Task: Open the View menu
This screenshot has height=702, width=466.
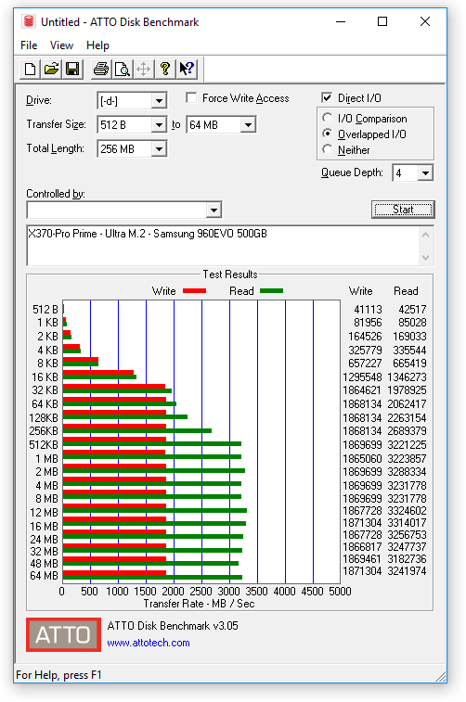Action: click(x=61, y=45)
